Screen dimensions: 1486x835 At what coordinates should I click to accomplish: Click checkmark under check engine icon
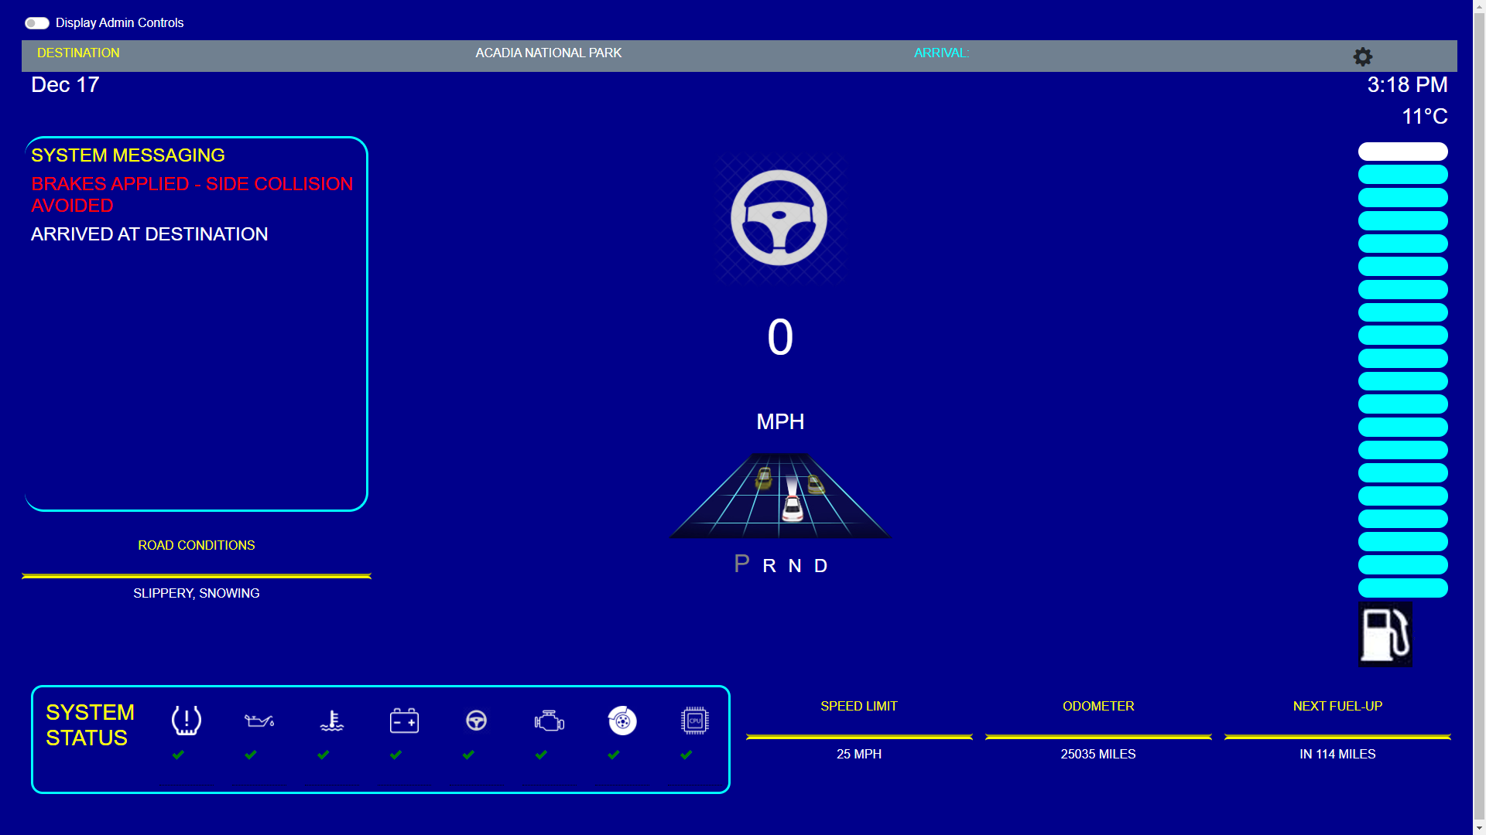point(541,755)
